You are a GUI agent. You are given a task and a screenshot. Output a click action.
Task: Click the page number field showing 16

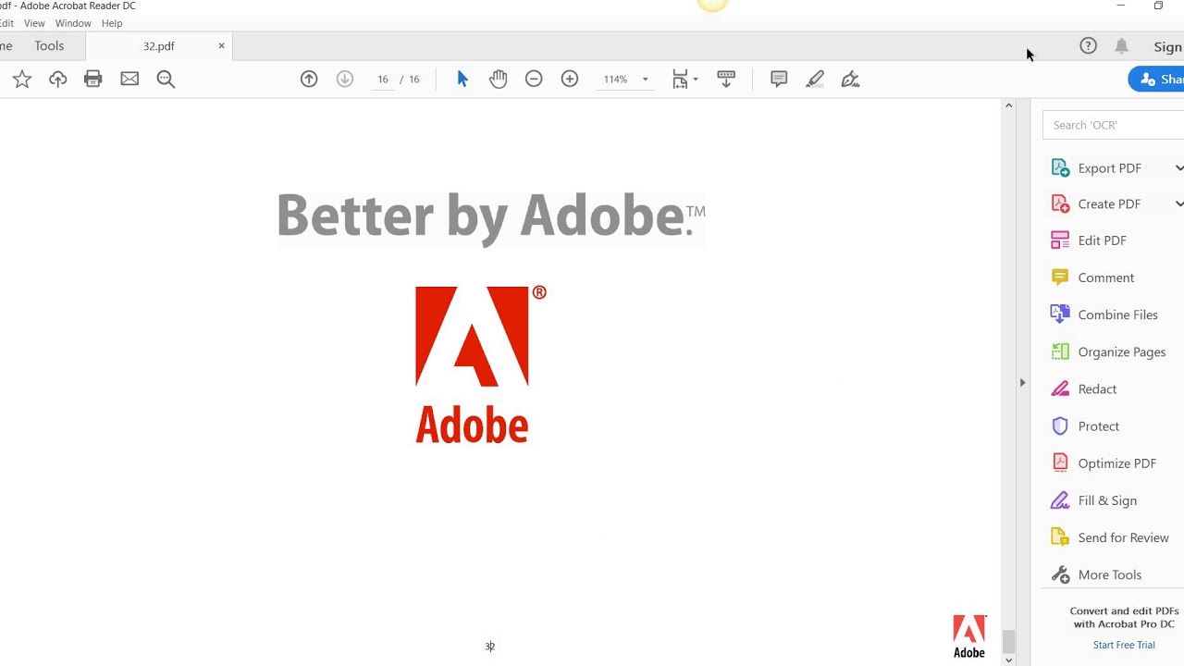click(382, 80)
